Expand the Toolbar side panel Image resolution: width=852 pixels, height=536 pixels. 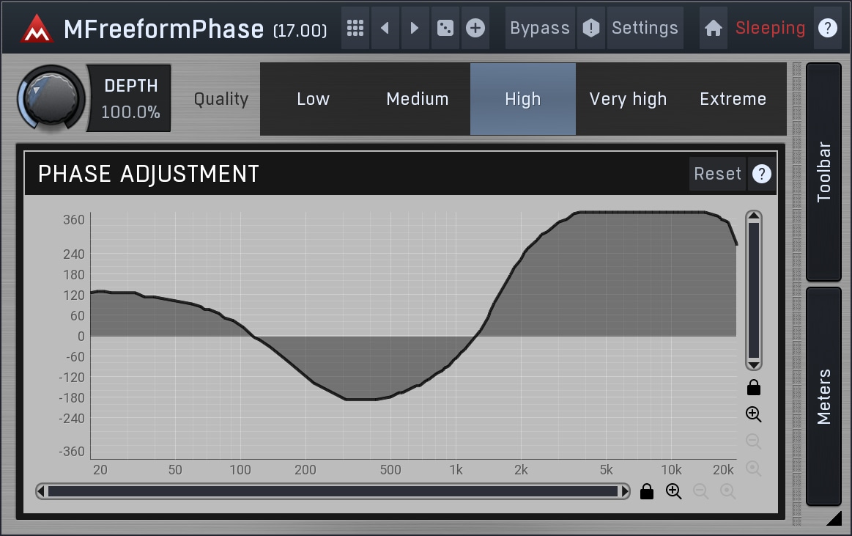tap(824, 172)
